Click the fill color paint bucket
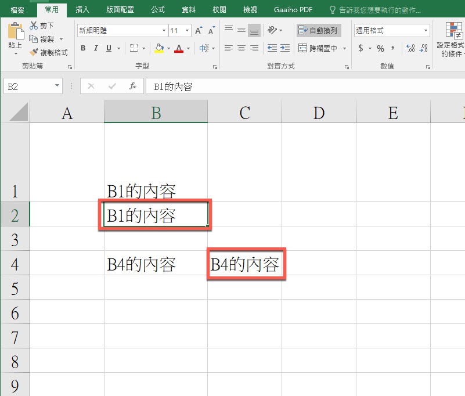The image size is (465, 396). tap(159, 48)
